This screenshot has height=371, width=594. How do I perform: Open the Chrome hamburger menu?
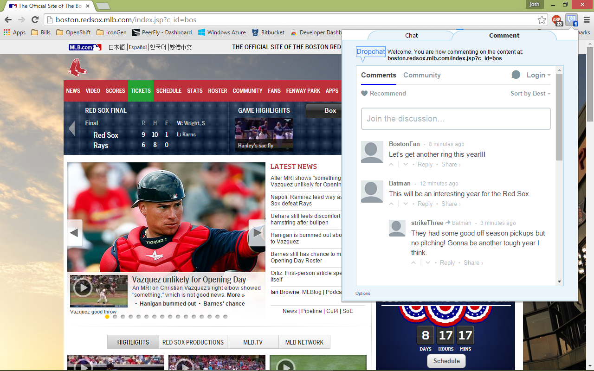pyautogui.click(x=587, y=20)
